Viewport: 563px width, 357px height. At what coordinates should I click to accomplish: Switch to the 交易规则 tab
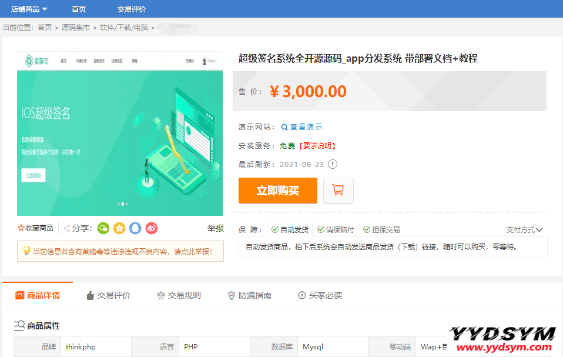pyautogui.click(x=179, y=295)
